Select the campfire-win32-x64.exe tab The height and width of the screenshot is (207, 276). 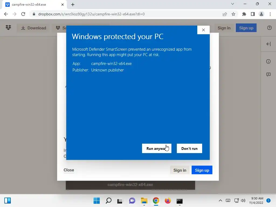point(34,5)
